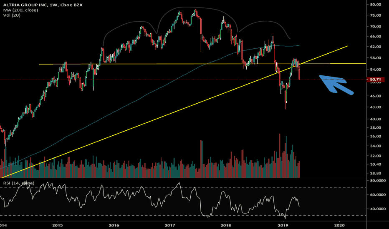Screen dimensions: 389x229
Task: Click the 38.00 price axis label
Action: [x=375, y=128]
